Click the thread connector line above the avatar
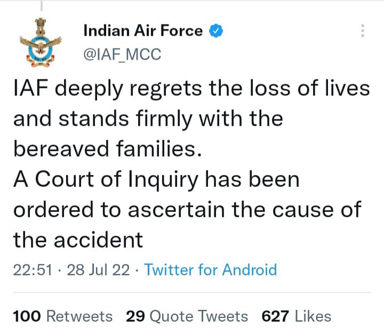The image size is (384, 336). click(x=41, y=5)
